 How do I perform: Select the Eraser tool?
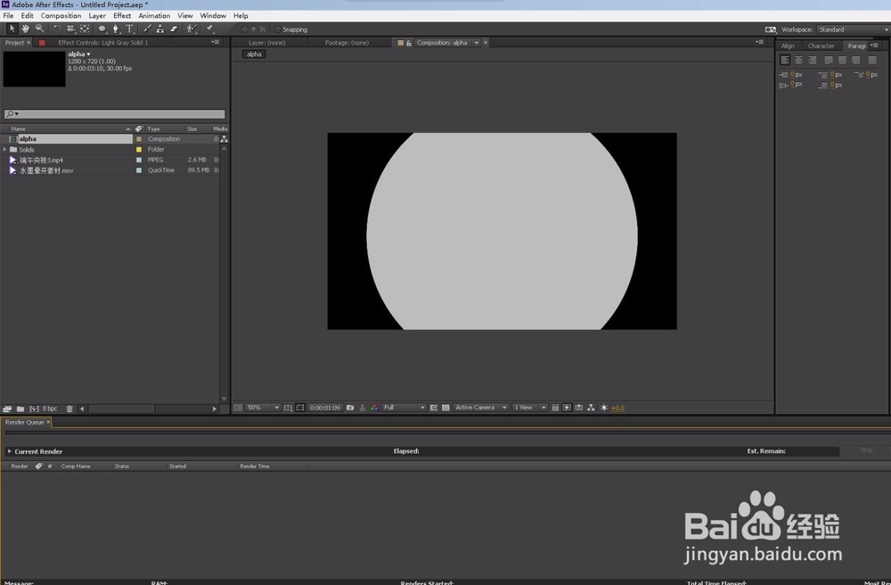[174, 29]
